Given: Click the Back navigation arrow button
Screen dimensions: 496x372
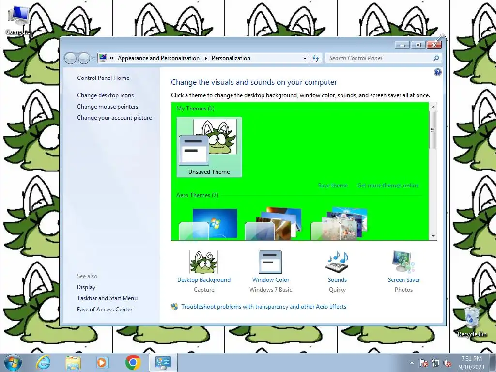Looking at the screenshot, I should click(70, 58).
